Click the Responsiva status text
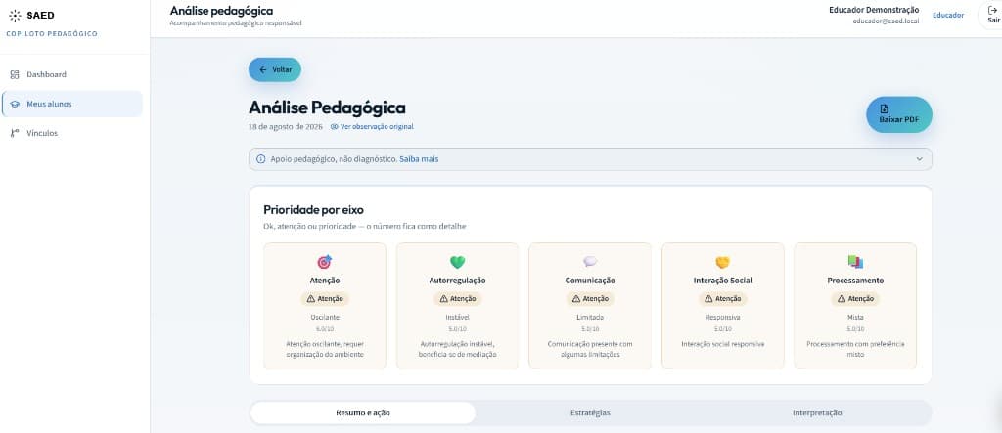Screen dimensions: 1002x433 tap(723, 317)
